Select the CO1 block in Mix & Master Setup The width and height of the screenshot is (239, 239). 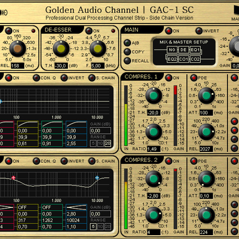(184, 59)
